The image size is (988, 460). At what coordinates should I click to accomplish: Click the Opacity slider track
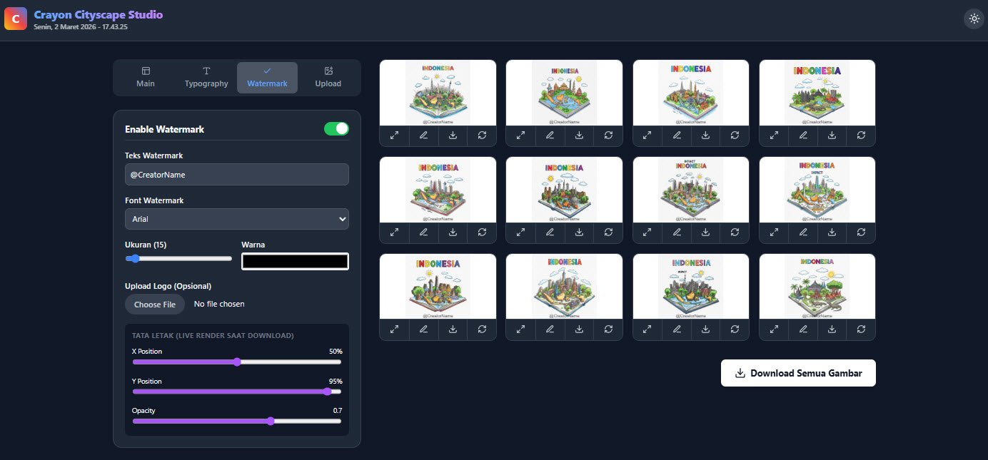[x=237, y=421]
